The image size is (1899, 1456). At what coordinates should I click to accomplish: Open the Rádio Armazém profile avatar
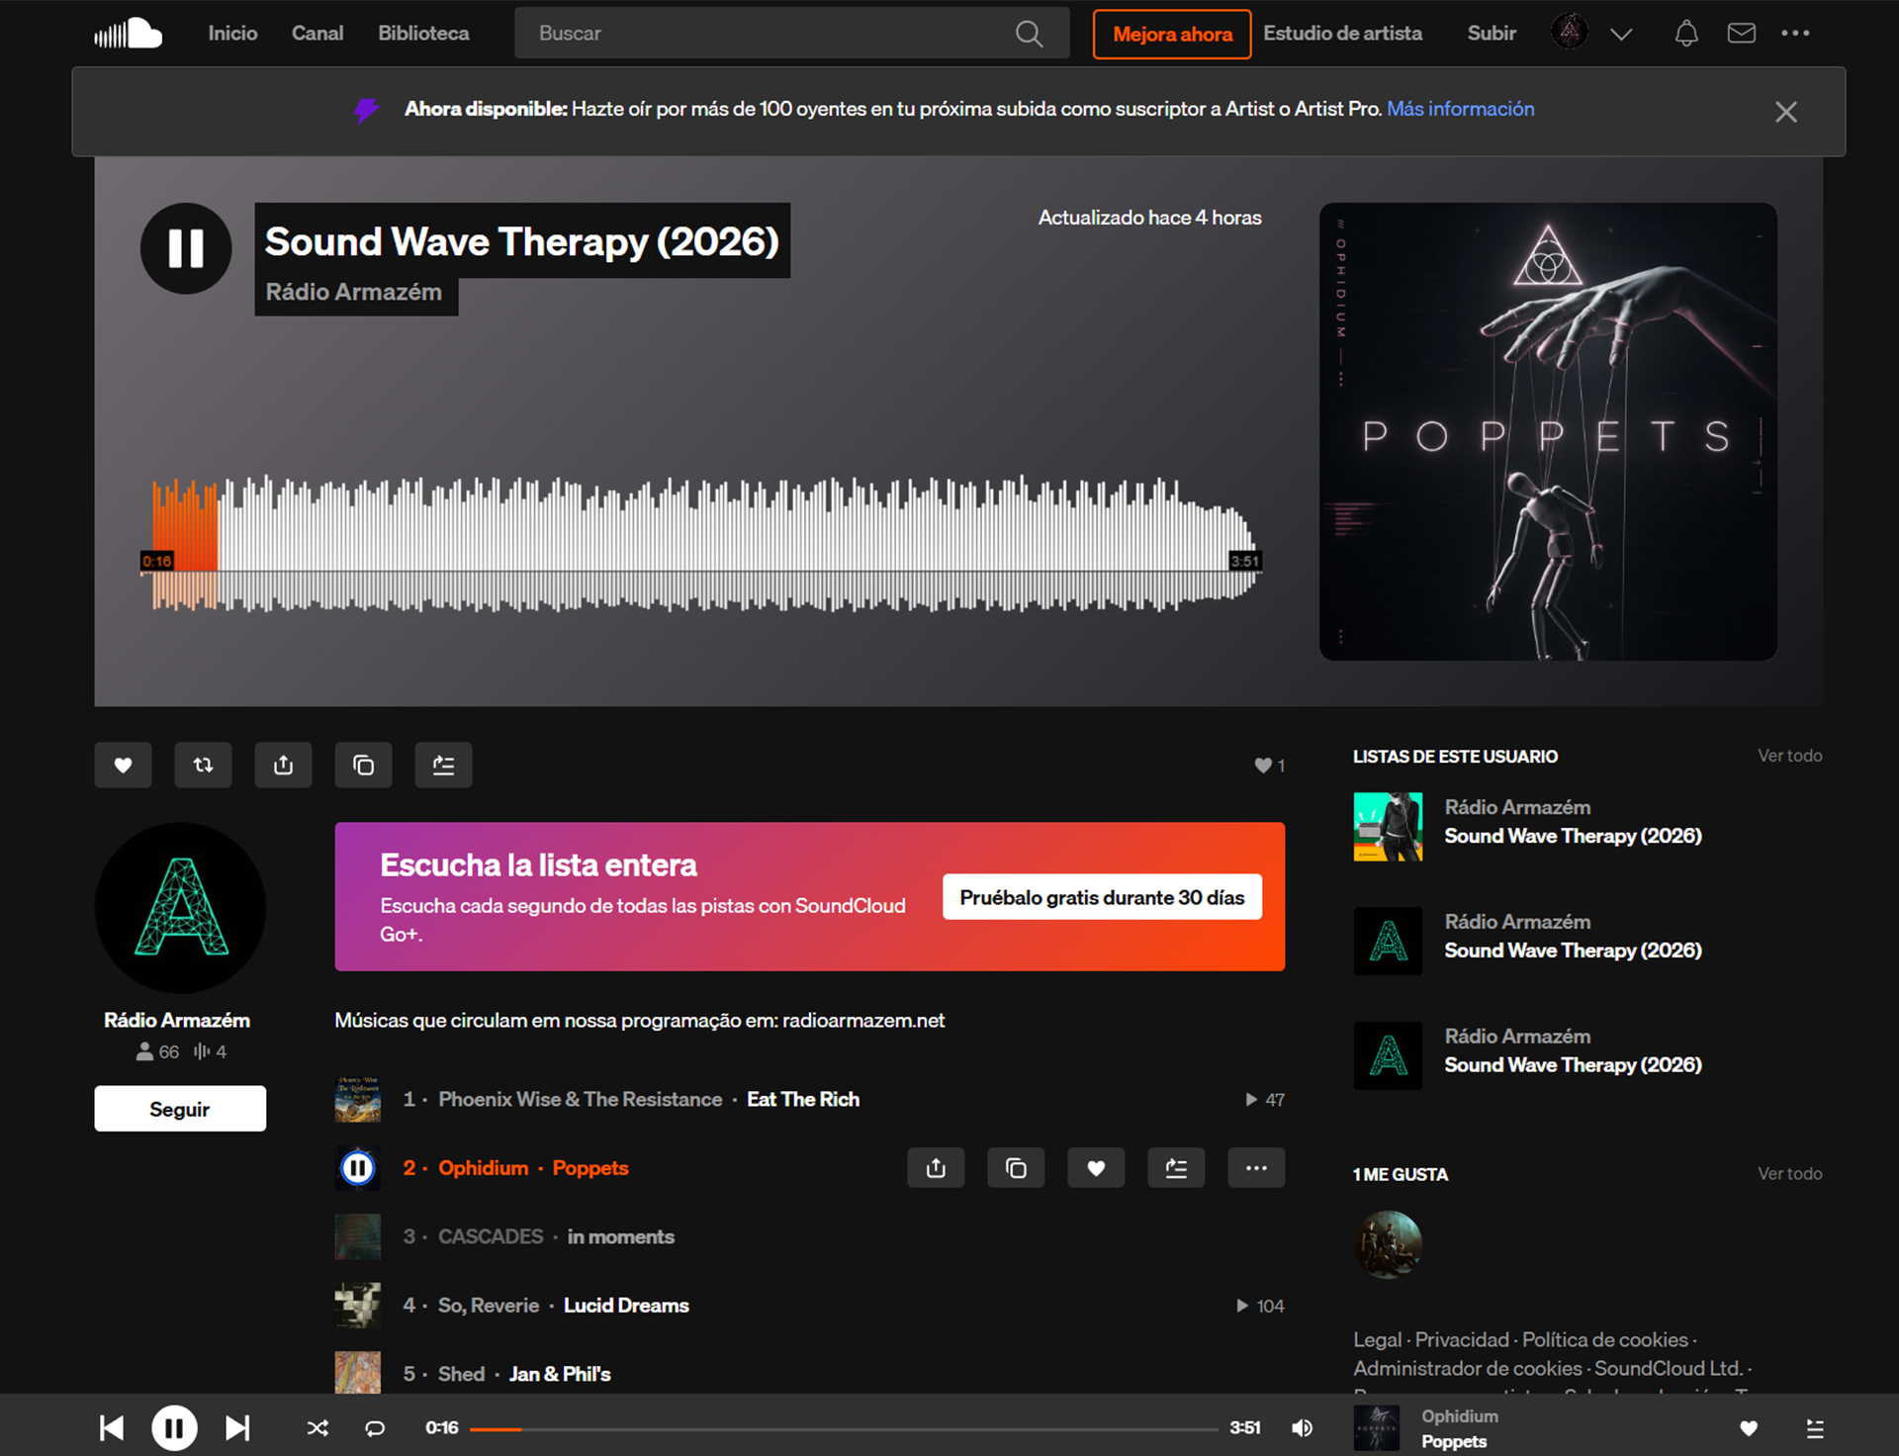(180, 908)
